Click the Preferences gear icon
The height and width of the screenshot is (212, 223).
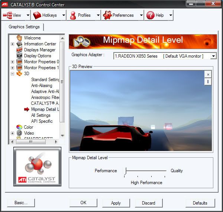click(x=107, y=15)
